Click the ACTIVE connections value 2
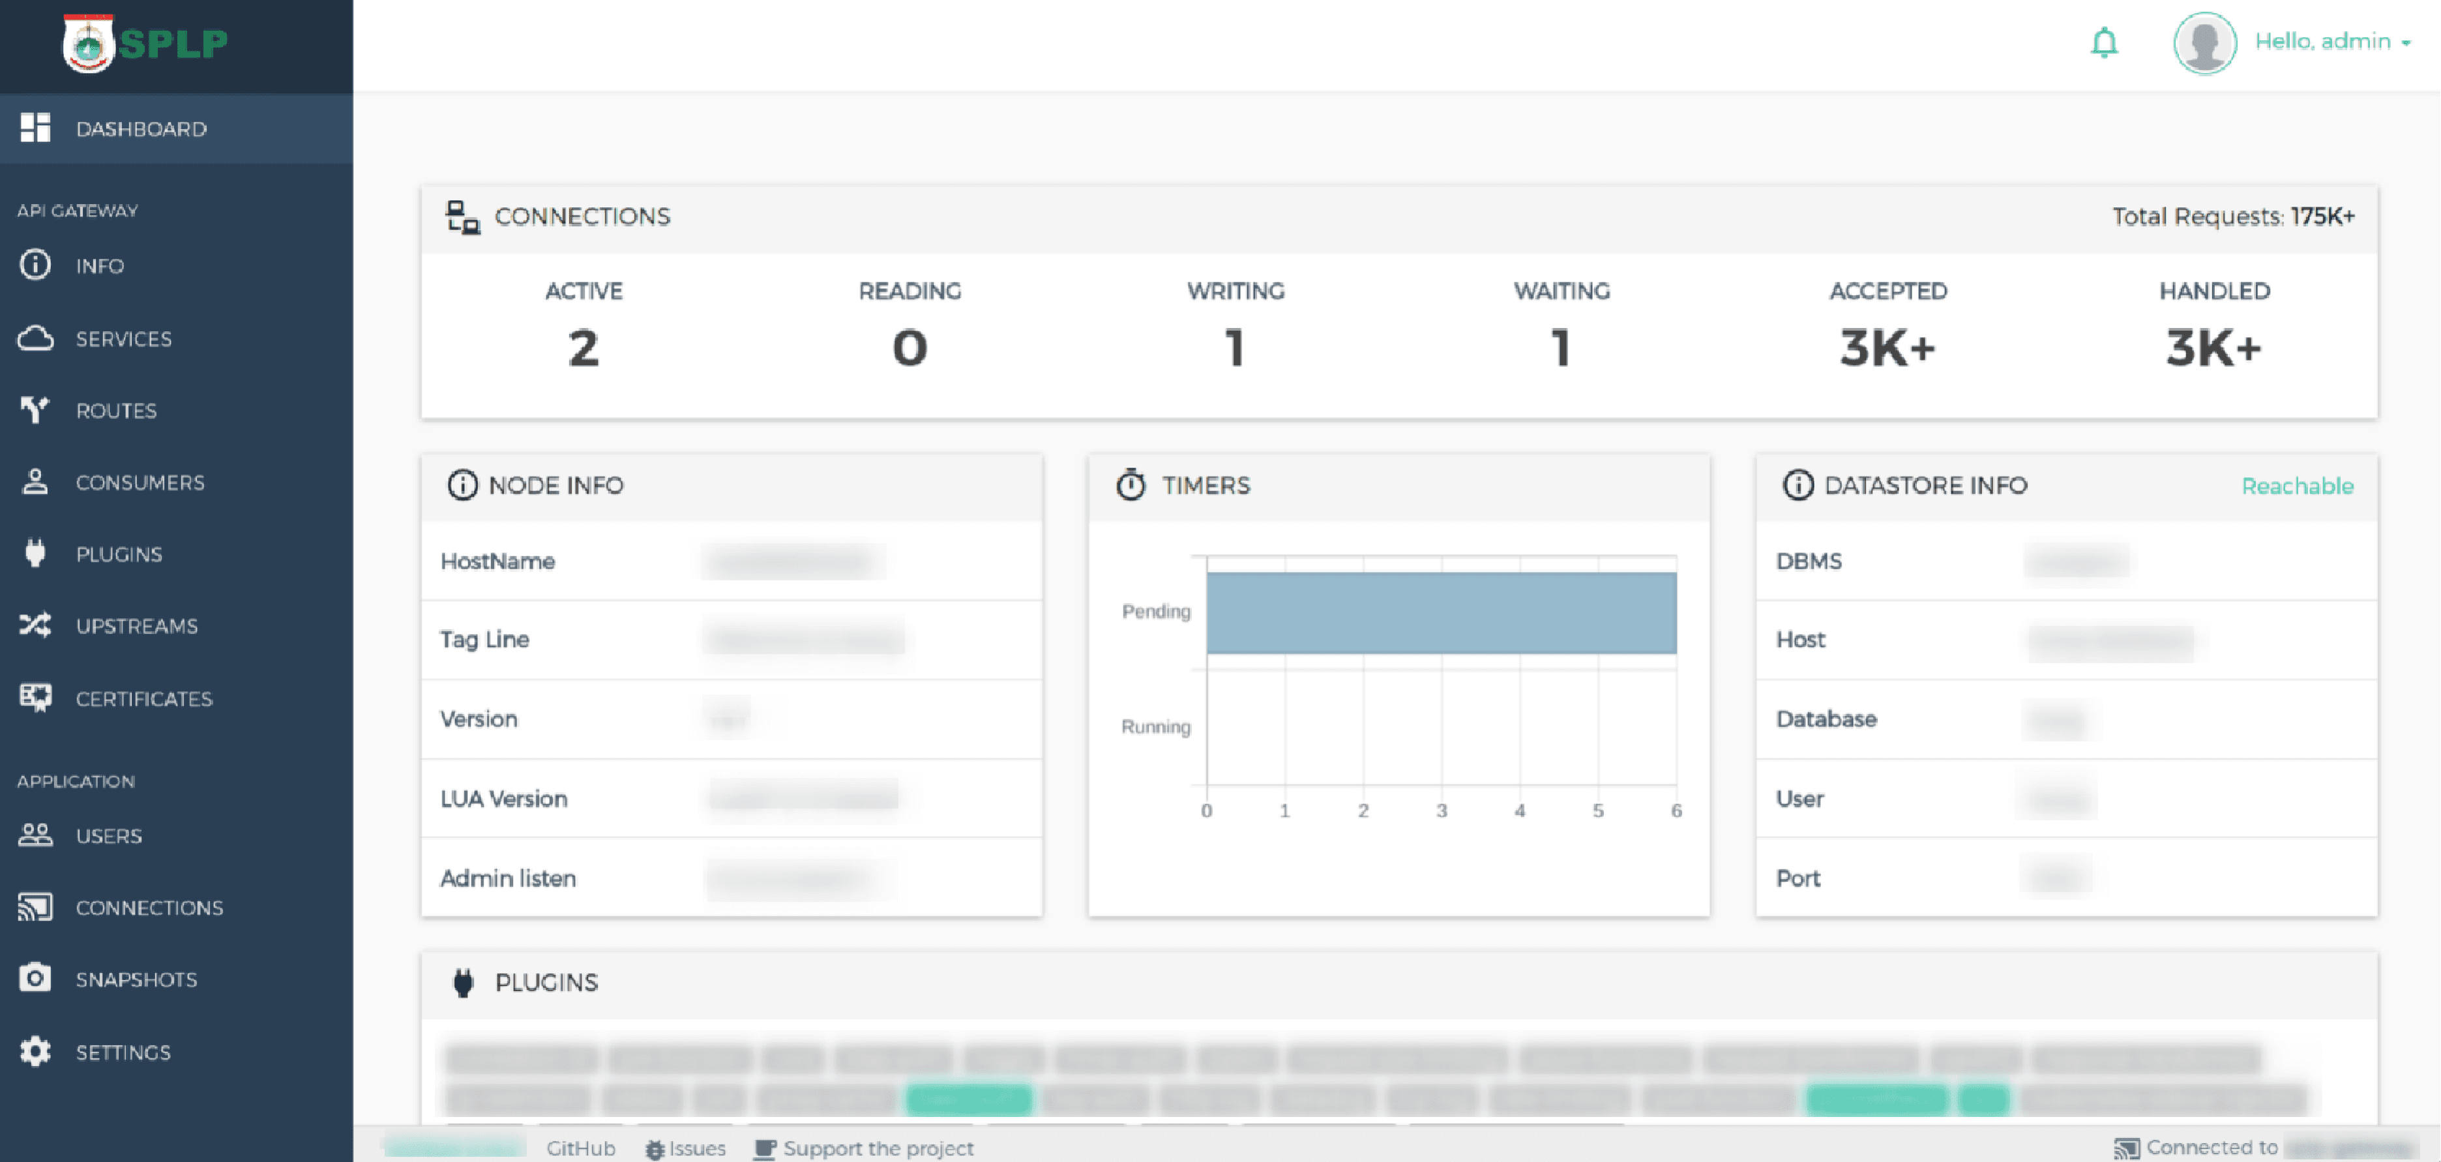The height and width of the screenshot is (1162, 2441). (x=584, y=348)
